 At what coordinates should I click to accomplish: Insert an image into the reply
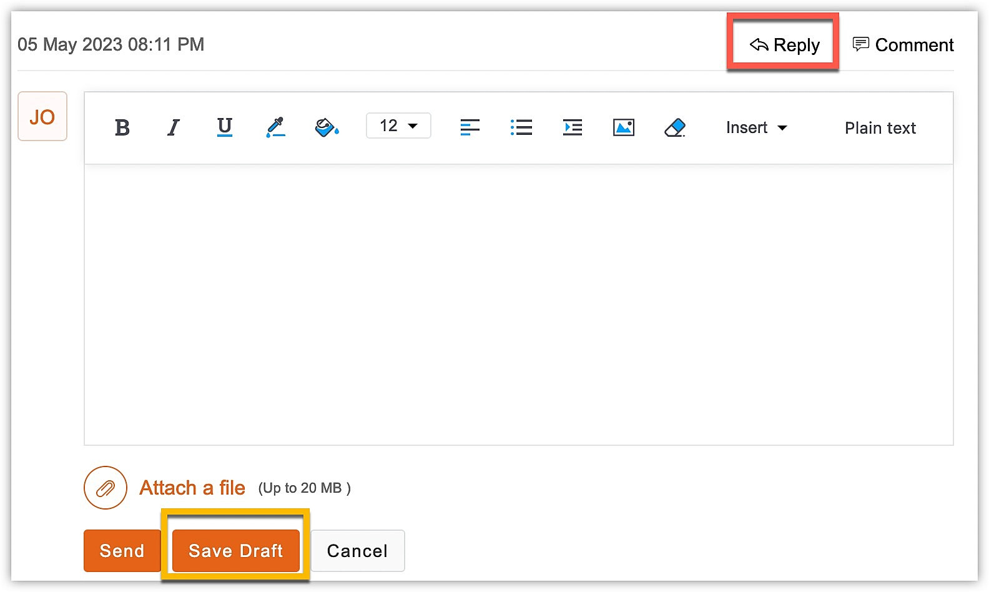[x=624, y=127]
